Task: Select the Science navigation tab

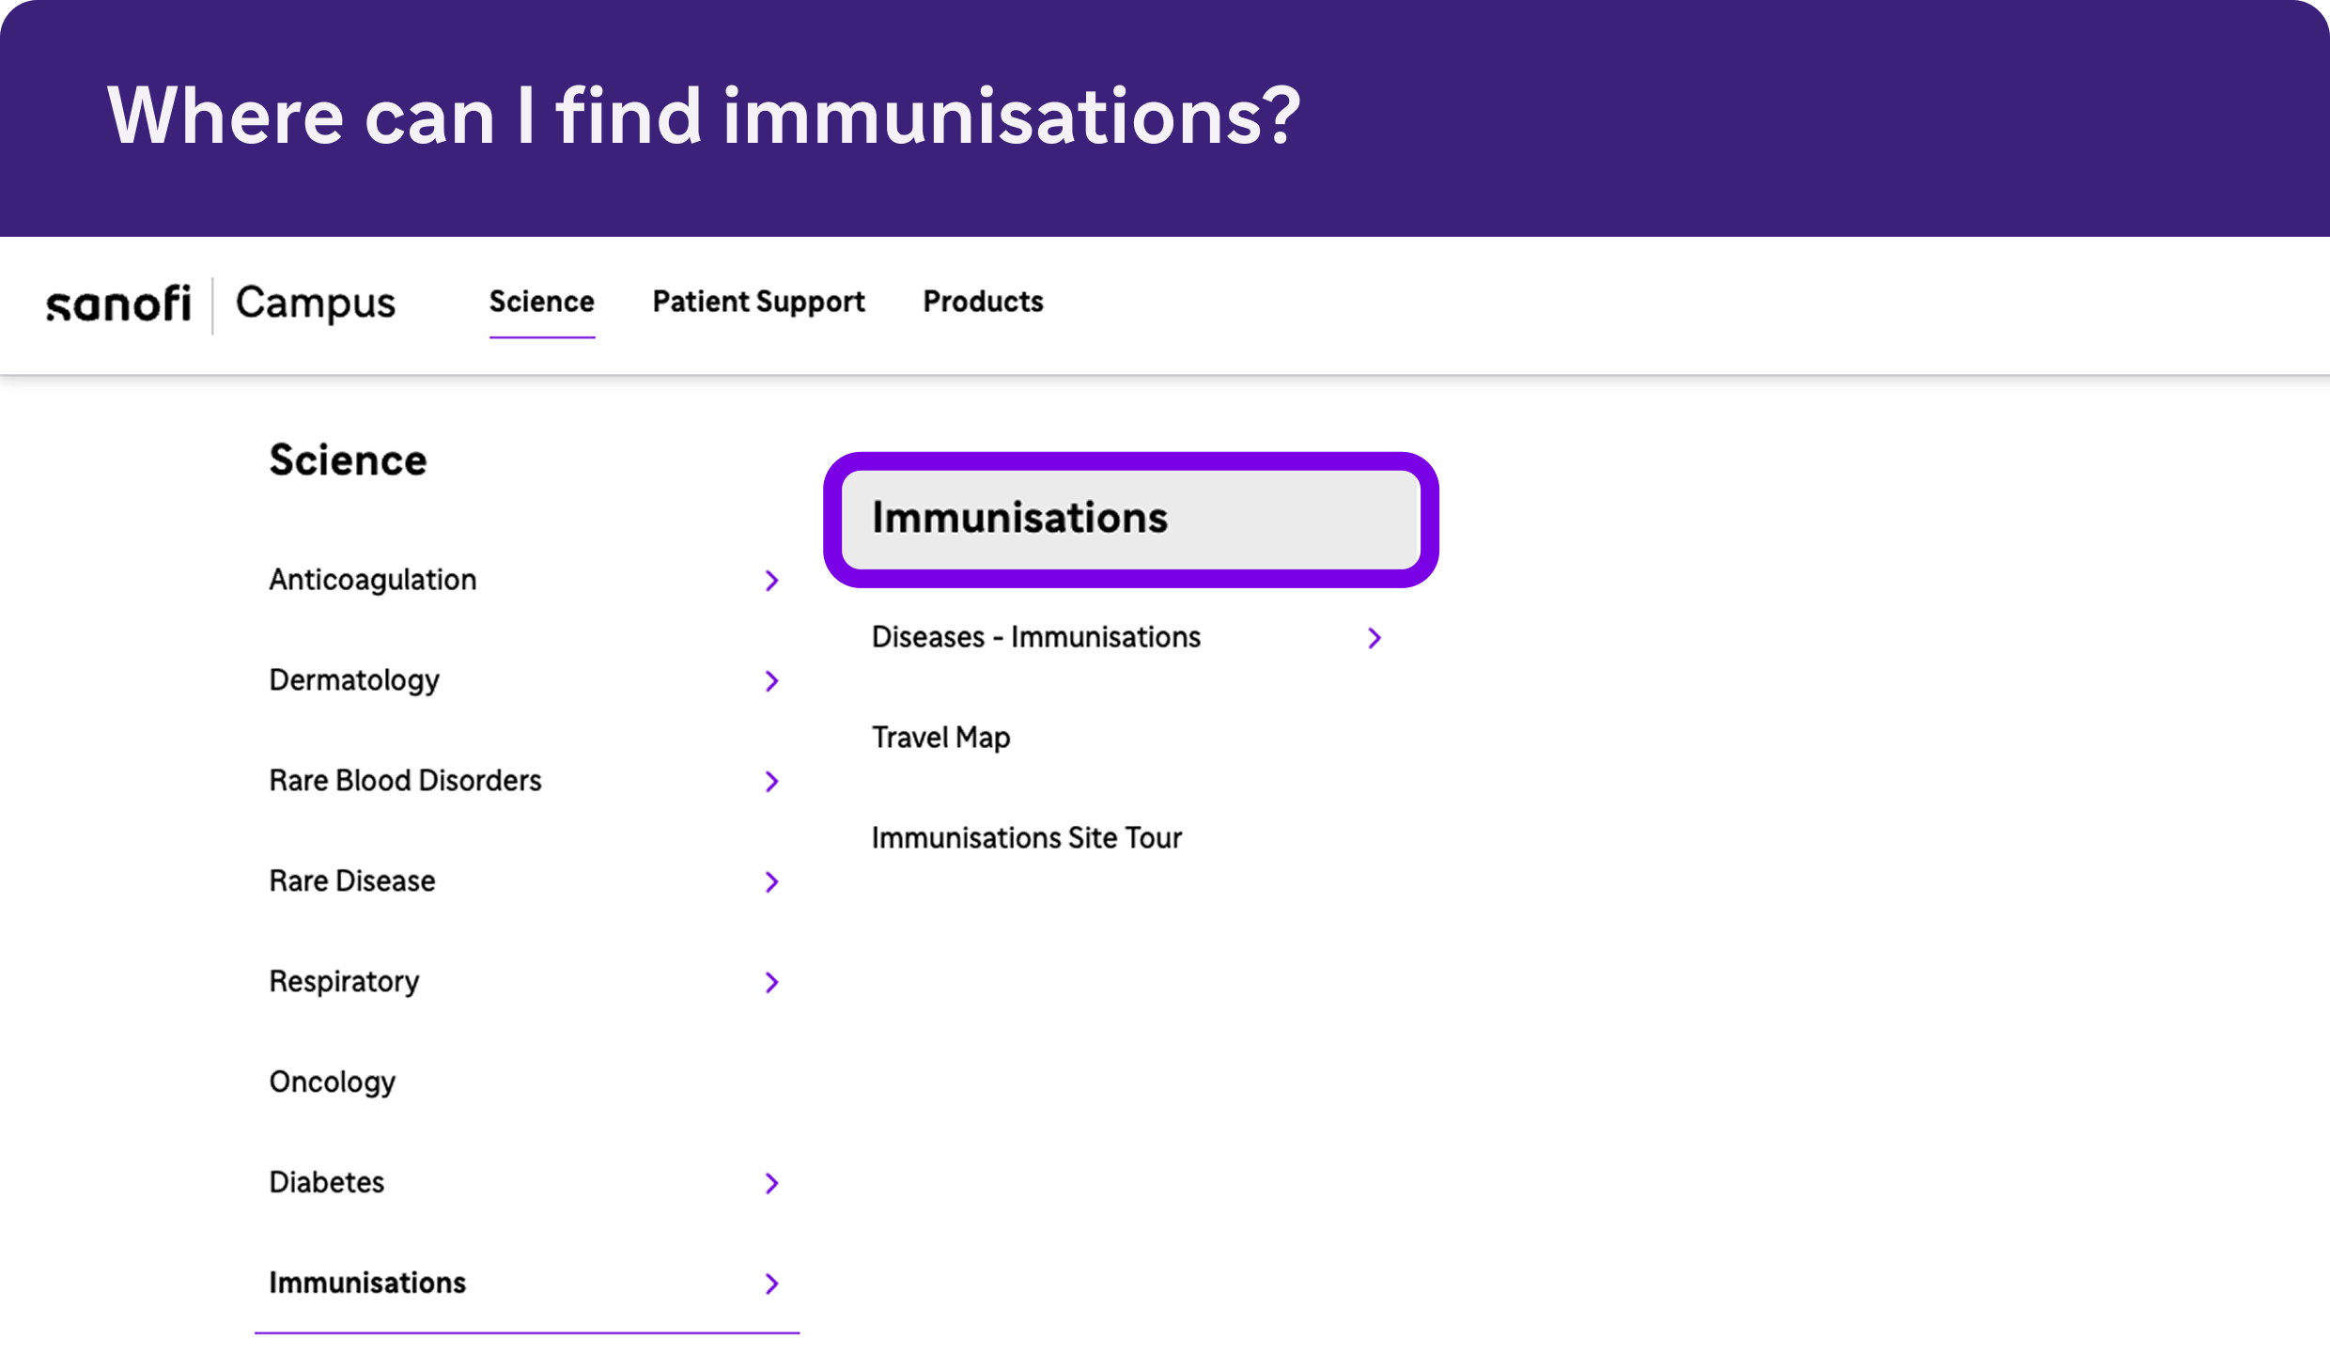Action: 541,302
